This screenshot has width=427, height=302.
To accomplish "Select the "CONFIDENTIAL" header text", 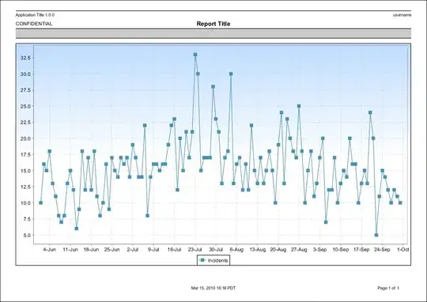I will (x=34, y=24).
